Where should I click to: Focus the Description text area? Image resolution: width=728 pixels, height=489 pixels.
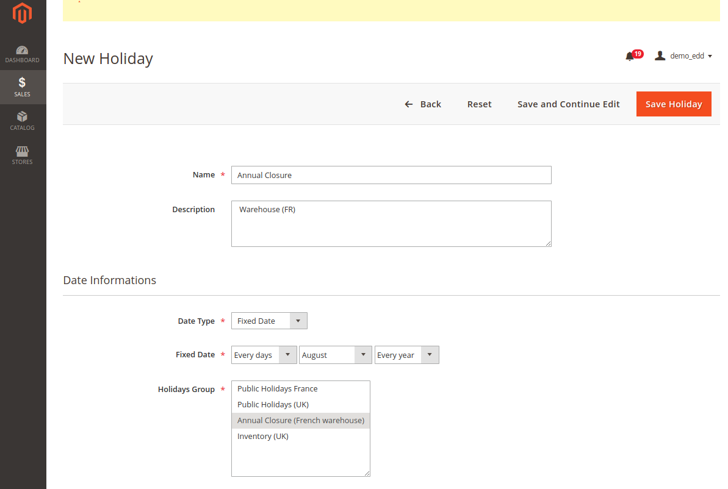click(391, 224)
